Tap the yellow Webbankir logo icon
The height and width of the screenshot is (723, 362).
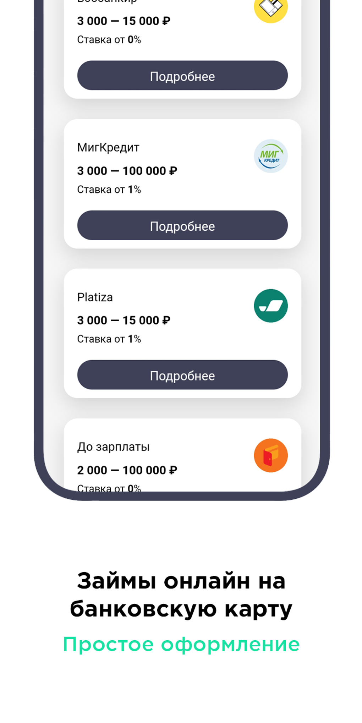[x=270, y=9]
